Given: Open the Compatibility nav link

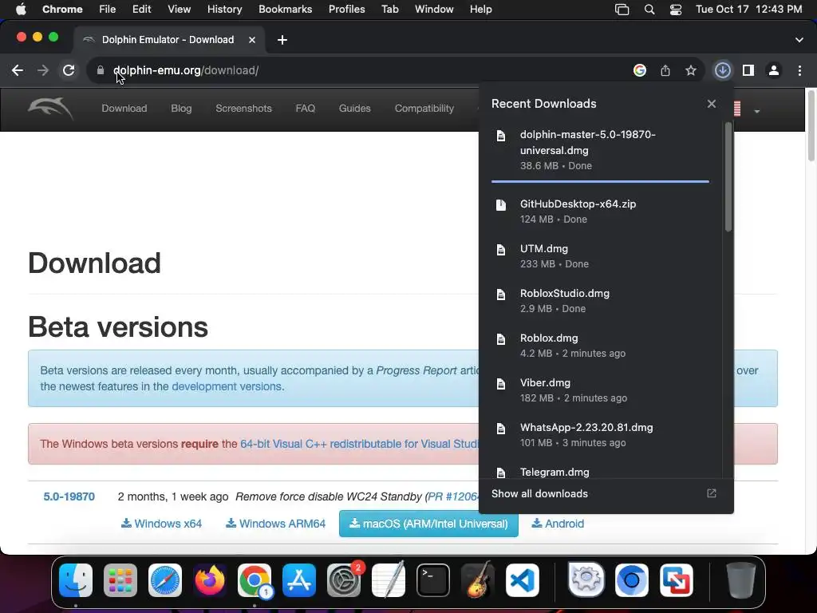Looking at the screenshot, I should (424, 109).
